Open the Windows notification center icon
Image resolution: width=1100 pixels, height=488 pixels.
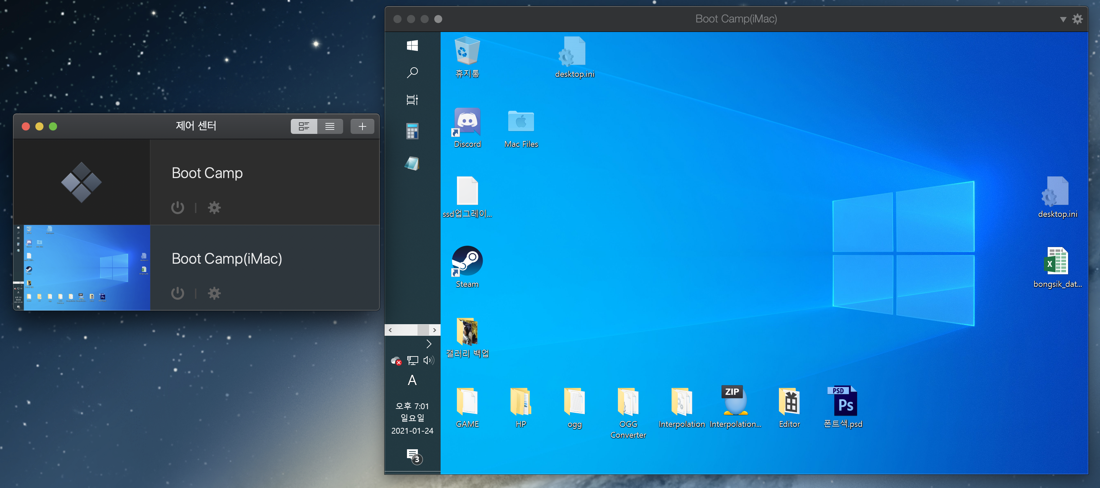[413, 455]
